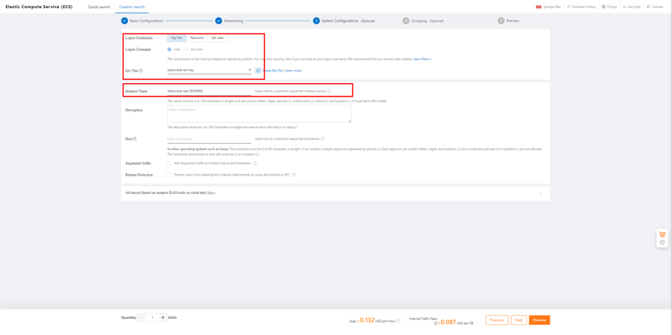Click the Pricing table icon
Image resolution: width=672 pixels, height=335 pixels.
[x=603, y=7]
